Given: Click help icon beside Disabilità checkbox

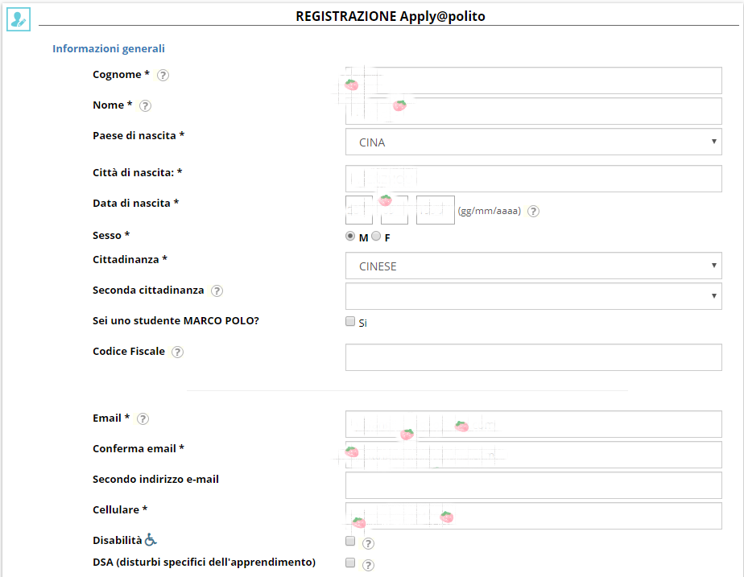Looking at the screenshot, I should pyautogui.click(x=369, y=543).
